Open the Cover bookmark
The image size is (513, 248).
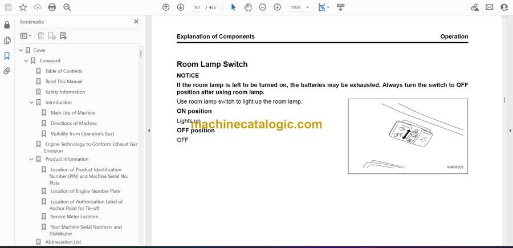39,50
